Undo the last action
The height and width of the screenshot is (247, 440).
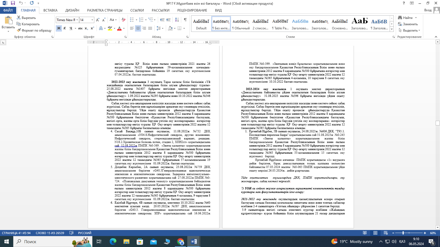pyautogui.click(x=21, y=3)
